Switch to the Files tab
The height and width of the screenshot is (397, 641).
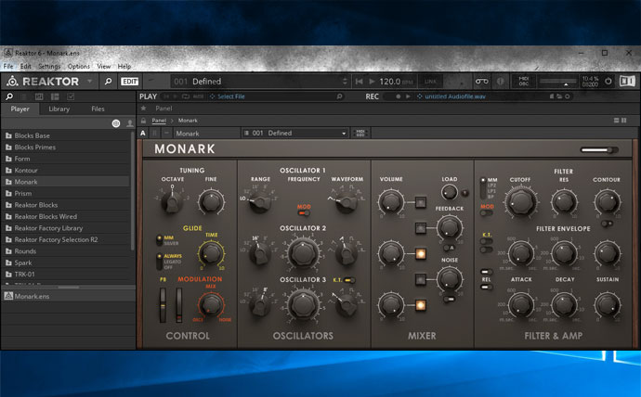(x=98, y=109)
